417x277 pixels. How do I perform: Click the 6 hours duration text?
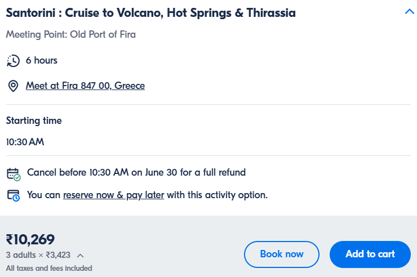click(42, 60)
